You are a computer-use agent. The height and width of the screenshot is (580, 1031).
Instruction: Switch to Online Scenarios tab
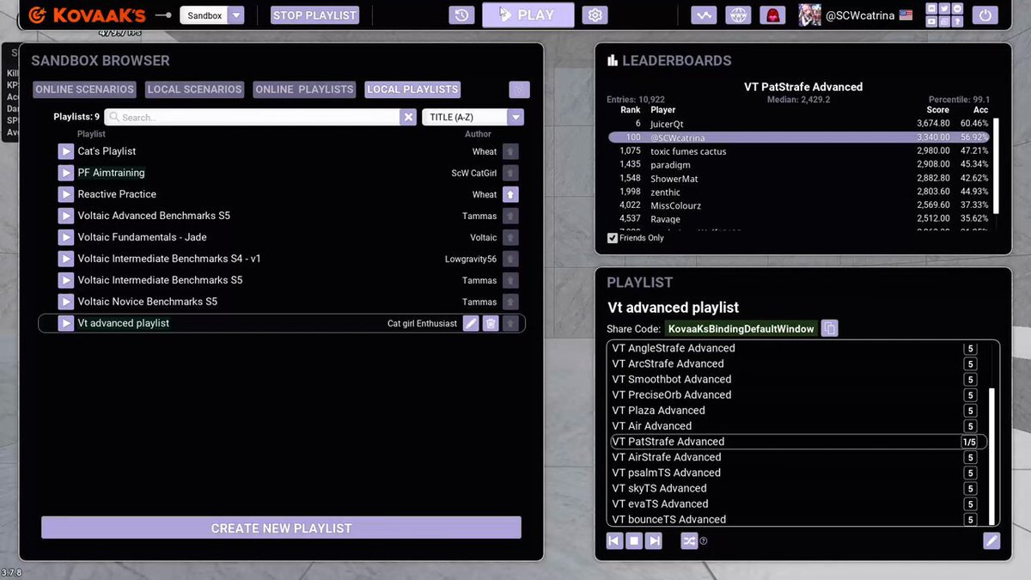coord(84,89)
